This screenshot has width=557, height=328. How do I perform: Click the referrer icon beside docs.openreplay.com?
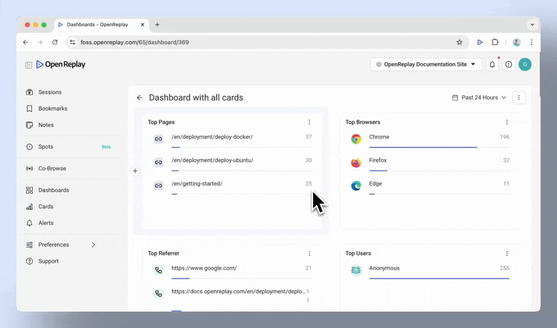pos(158,294)
